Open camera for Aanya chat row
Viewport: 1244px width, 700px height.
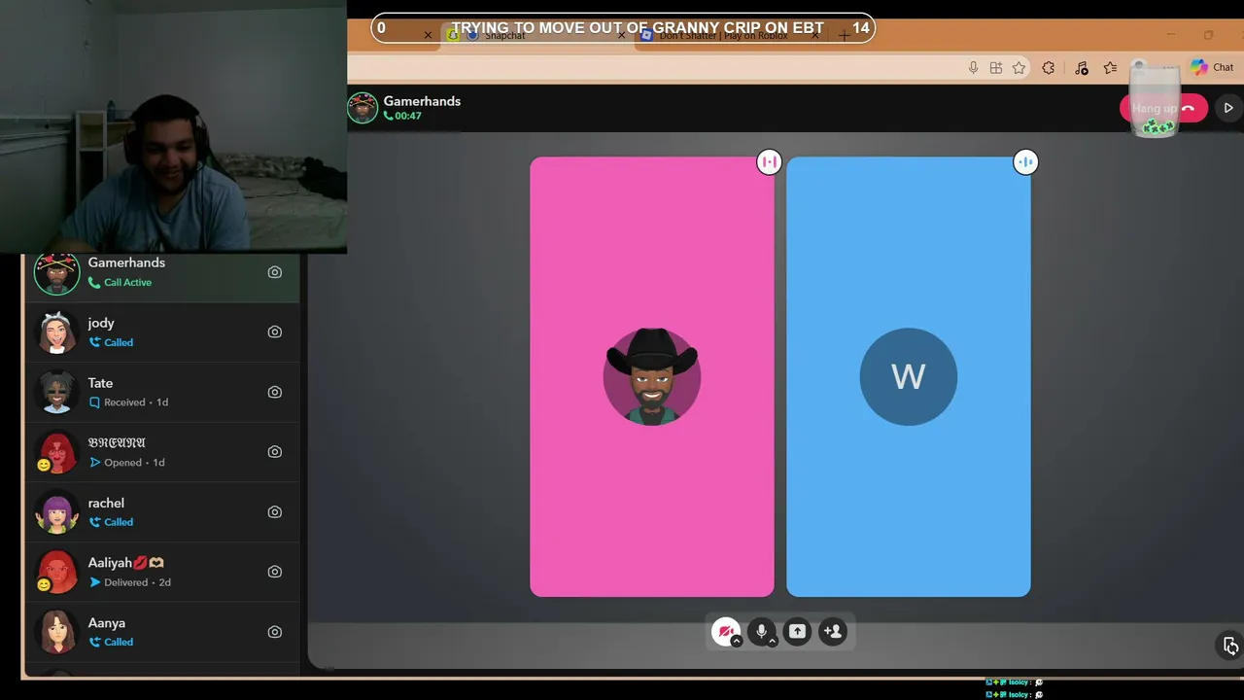275,632
